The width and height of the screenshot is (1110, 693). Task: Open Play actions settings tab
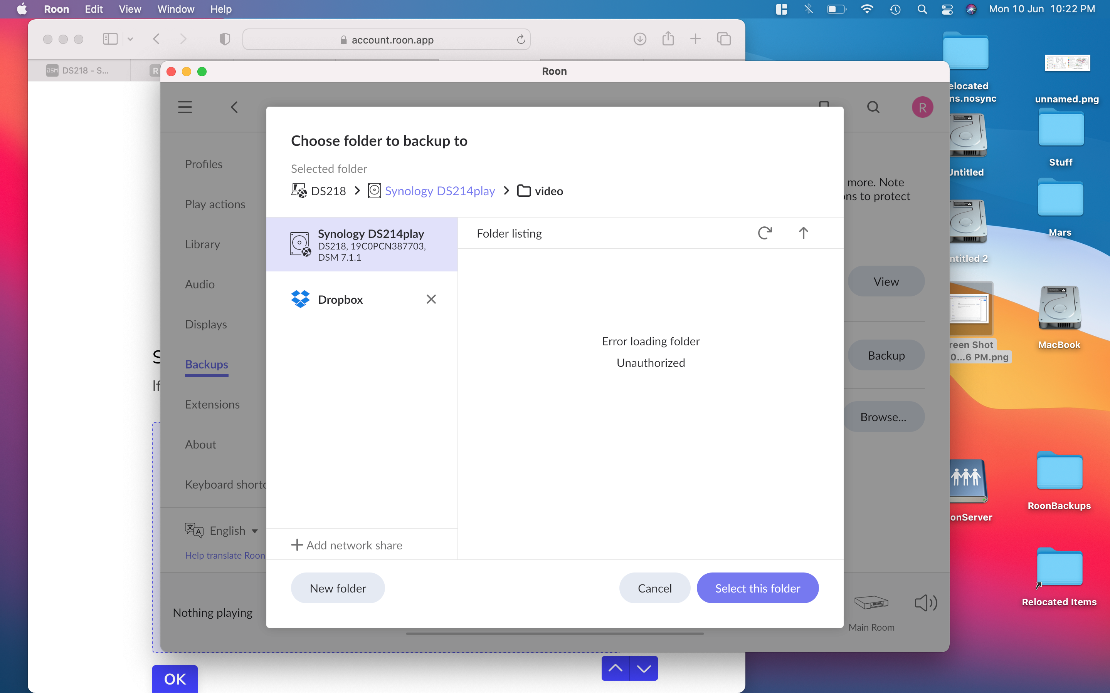pyautogui.click(x=215, y=204)
